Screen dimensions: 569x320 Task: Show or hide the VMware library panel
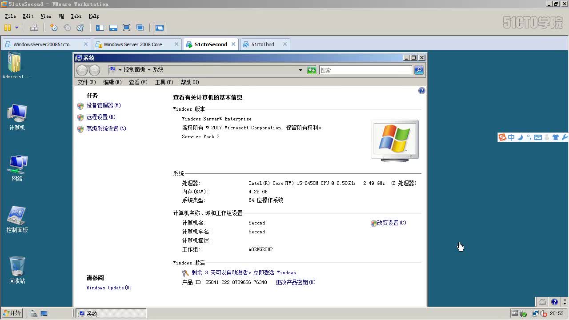(x=100, y=28)
